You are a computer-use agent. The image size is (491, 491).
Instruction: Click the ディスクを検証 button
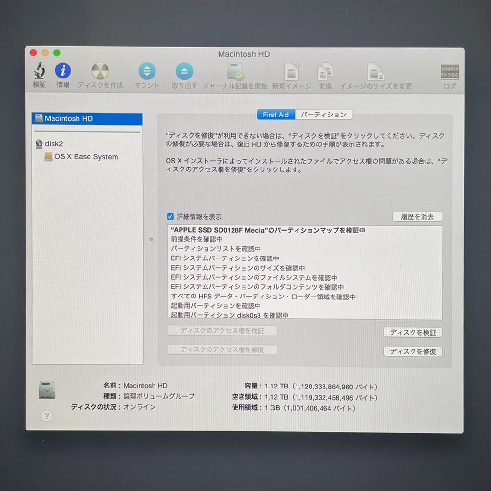pyautogui.click(x=413, y=332)
